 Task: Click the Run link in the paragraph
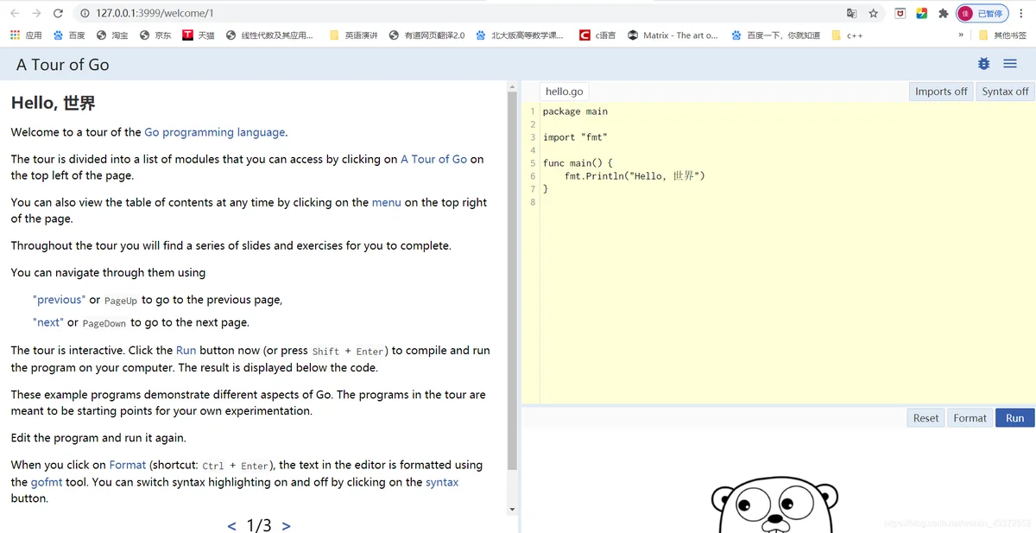point(186,350)
